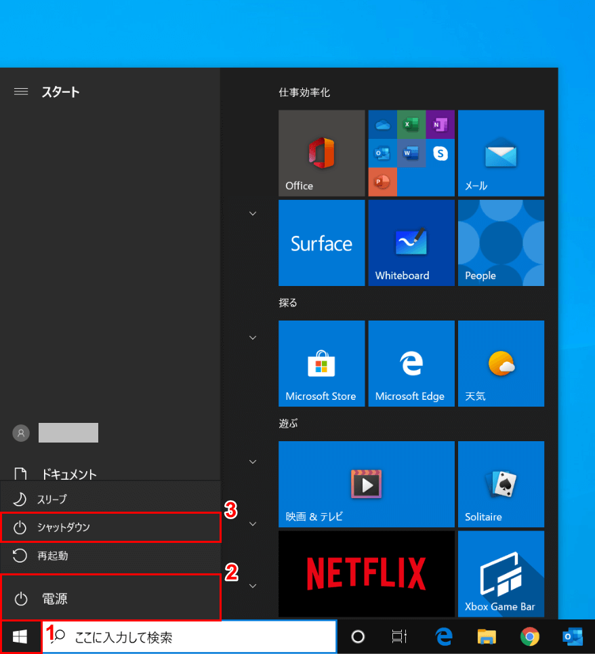Click the Windows Start button
This screenshot has height=654, width=595.
tap(20, 637)
